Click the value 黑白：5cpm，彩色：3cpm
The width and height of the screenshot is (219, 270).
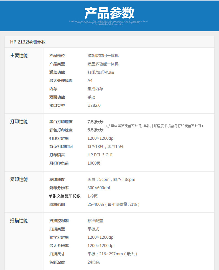111,179
